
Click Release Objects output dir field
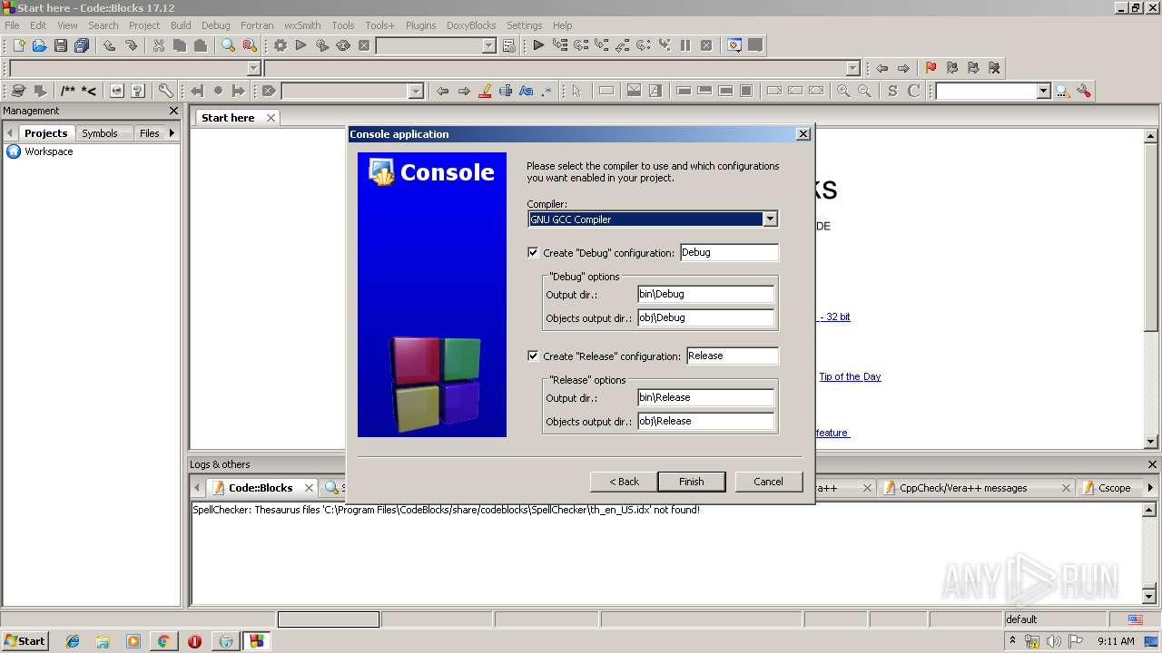click(x=705, y=421)
